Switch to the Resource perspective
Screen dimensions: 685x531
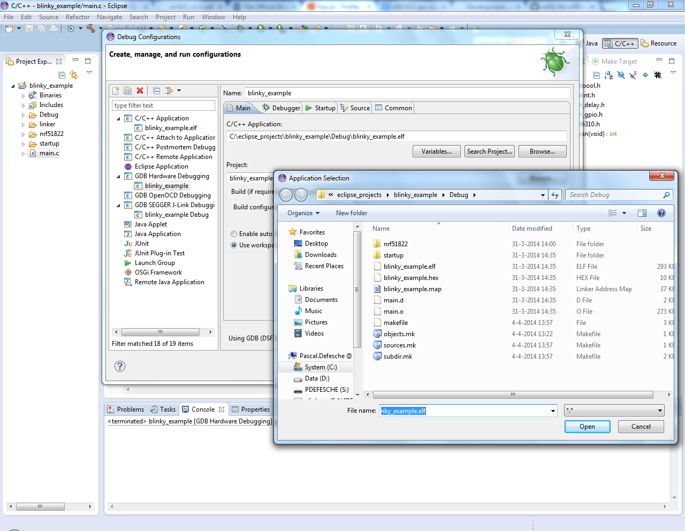[659, 43]
